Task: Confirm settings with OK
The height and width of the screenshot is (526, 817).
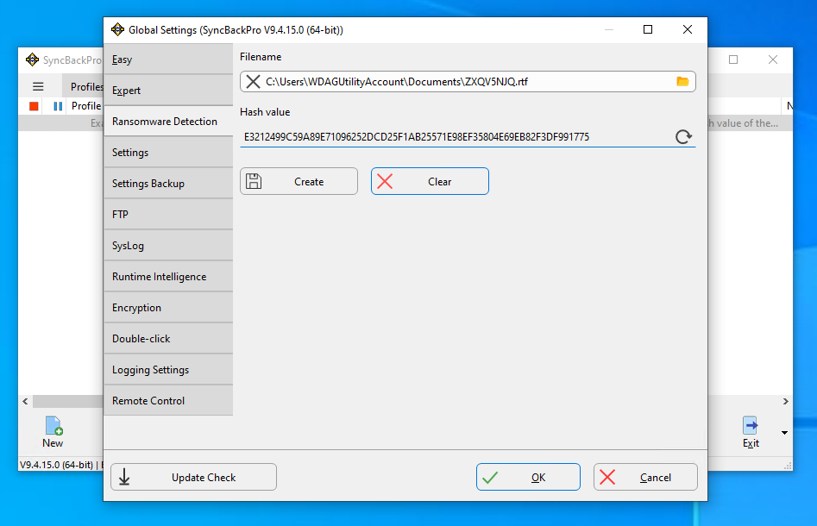Action: [528, 477]
